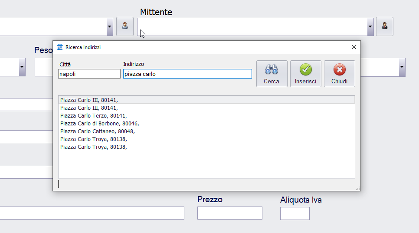Open contact lookup right of Mittente field
The image size is (419, 233).
(x=384, y=26)
